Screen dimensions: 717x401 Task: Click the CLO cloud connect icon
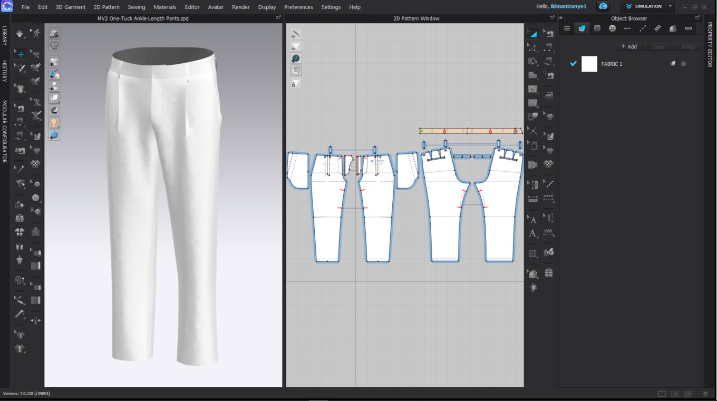click(603, 6)
